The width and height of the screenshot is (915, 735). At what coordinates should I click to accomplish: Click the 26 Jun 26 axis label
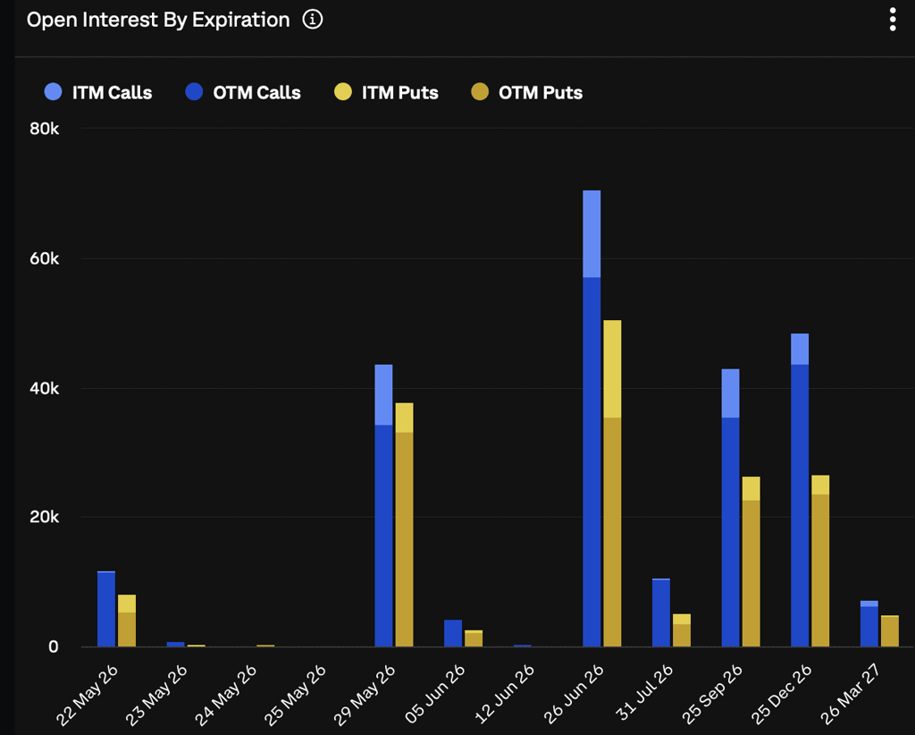[x=575, y=694]
